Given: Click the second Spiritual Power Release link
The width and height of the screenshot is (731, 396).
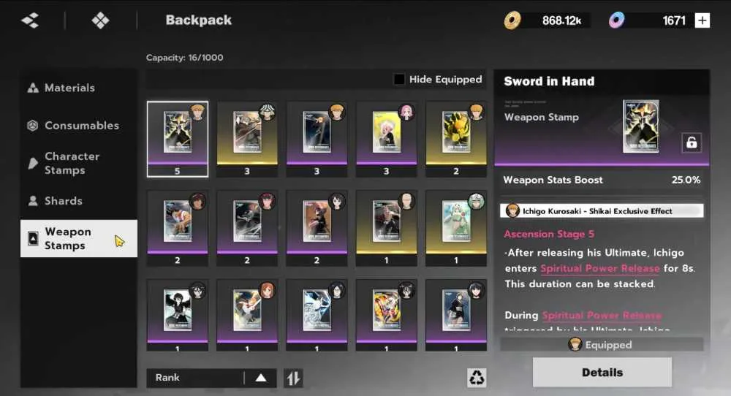Looking at the screenshot, I should click(602, 316).
